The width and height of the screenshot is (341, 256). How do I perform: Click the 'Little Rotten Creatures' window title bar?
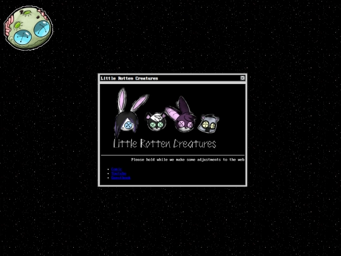tap(172, 78)
